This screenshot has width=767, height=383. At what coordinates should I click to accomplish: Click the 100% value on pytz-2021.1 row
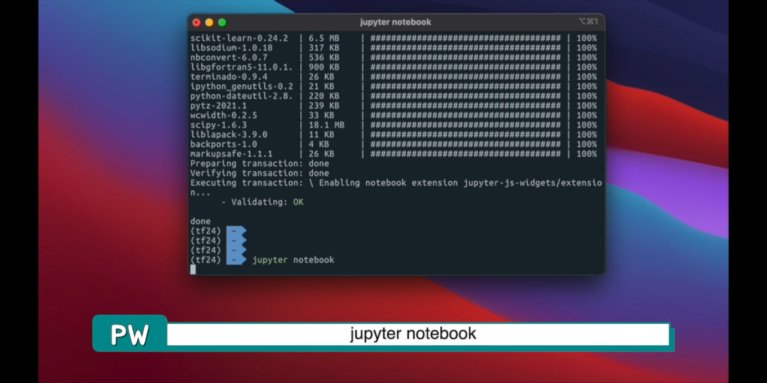587,105
